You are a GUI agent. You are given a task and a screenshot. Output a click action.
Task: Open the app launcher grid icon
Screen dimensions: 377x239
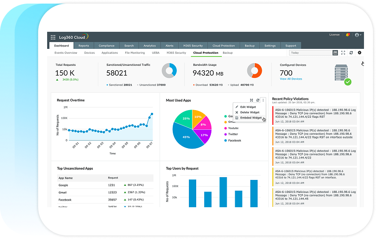click(53, 37)
